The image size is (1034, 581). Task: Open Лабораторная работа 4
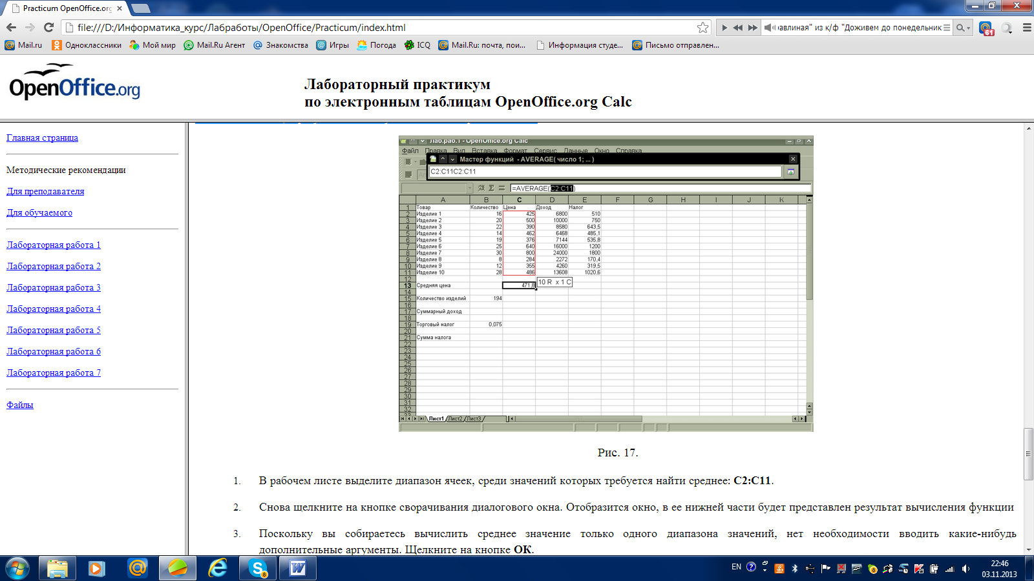pos(54,309)
